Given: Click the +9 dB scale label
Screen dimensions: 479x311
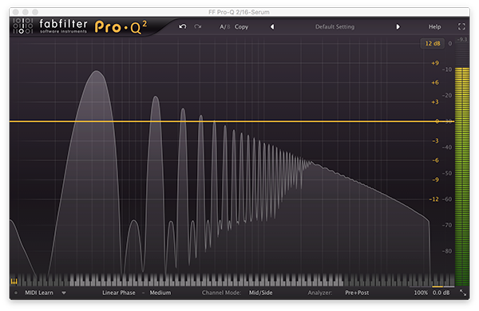Looking at the screenshot, I should [435, 63].
